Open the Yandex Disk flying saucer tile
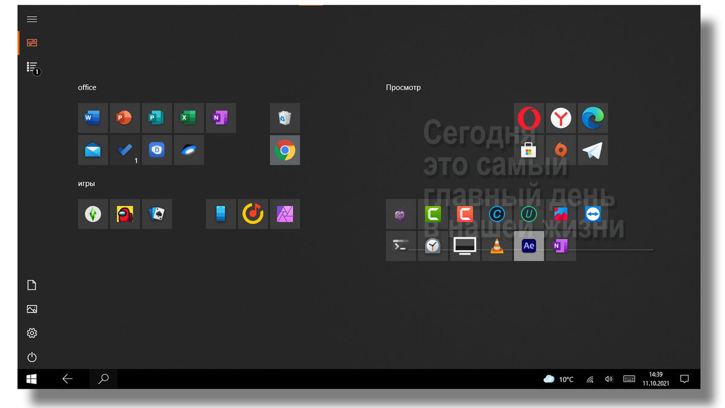Viewport: 725px width, 408px height. click(189, 150)
